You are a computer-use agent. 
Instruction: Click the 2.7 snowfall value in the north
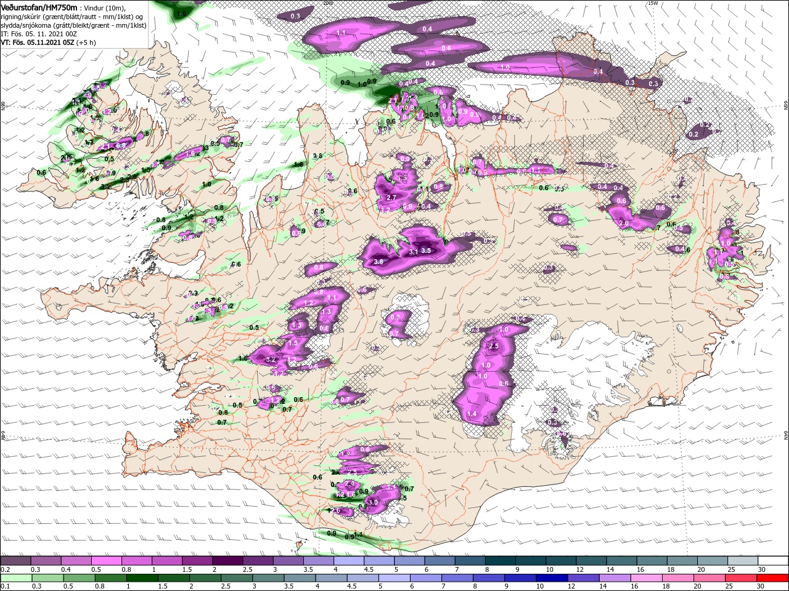[391, 198]
